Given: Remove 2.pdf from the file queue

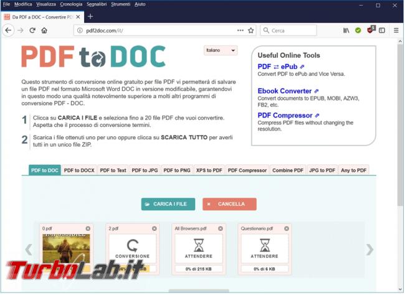Looking at the screenshot, I should pos(154,228).
